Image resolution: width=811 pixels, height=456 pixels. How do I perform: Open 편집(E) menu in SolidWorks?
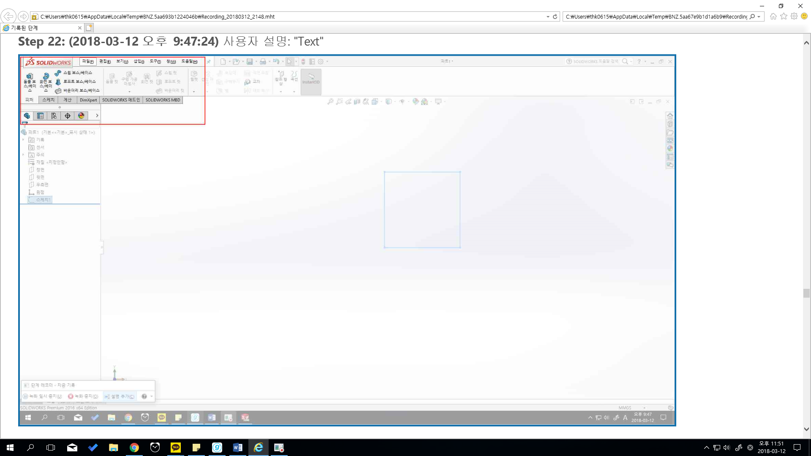tap(105, 62)
